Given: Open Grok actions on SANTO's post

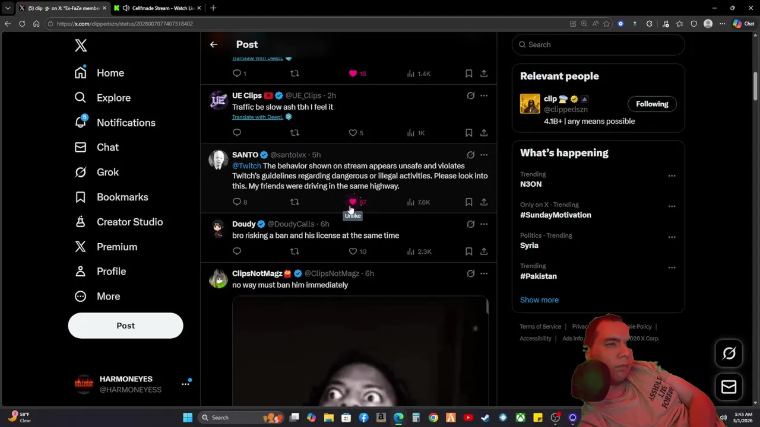Looking at the screenshot, I should click(470, 155).
